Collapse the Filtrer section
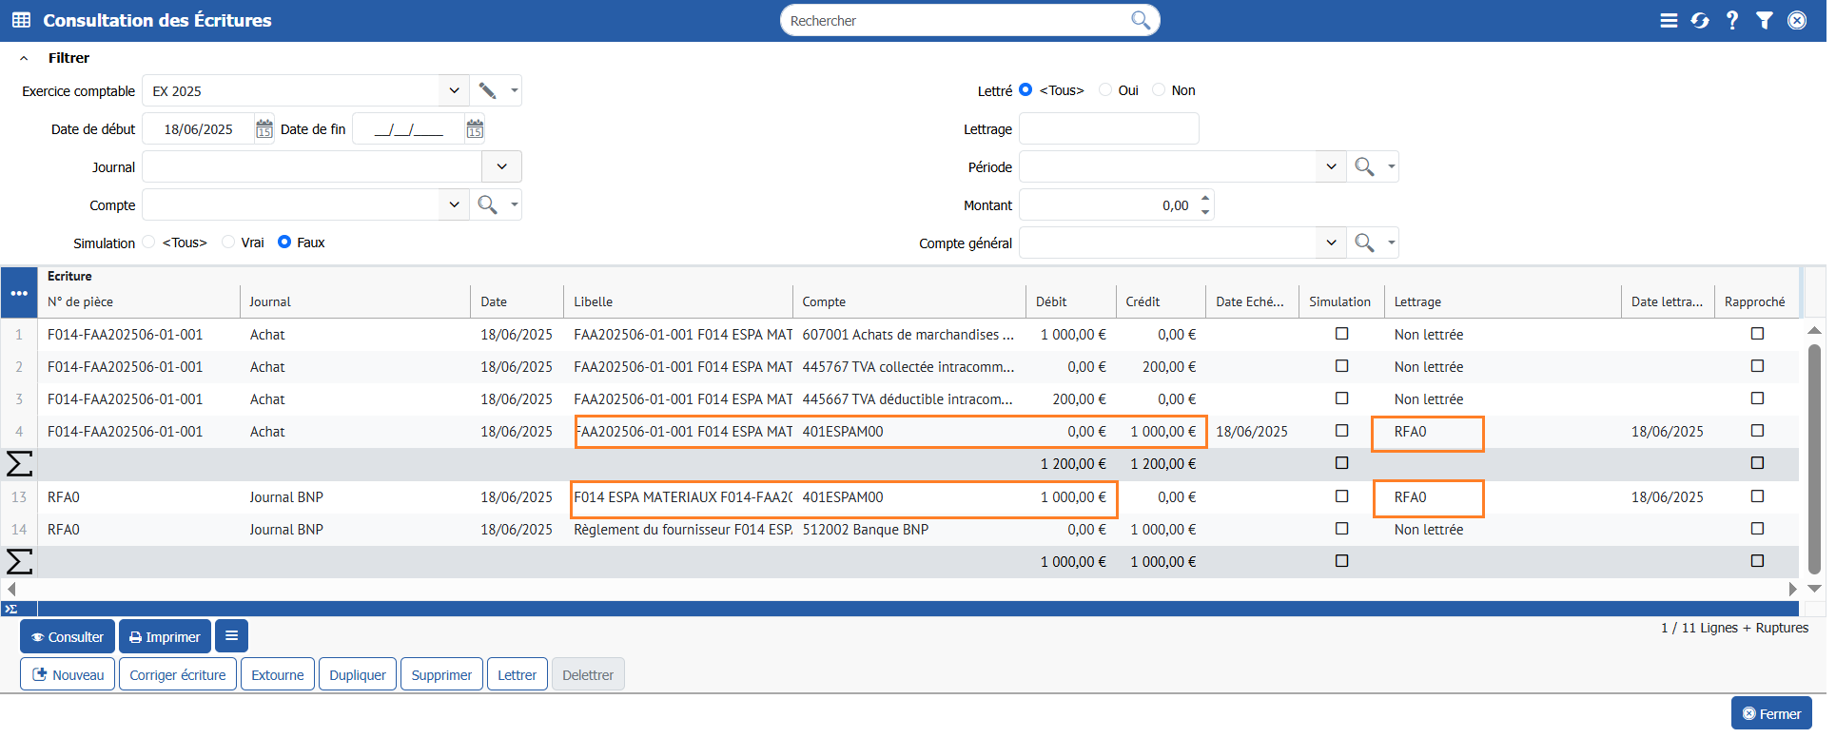 coord(24,58)
